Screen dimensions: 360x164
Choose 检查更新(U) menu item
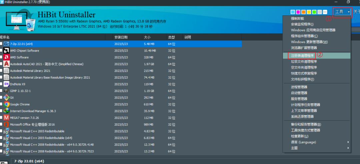[317, 136]
